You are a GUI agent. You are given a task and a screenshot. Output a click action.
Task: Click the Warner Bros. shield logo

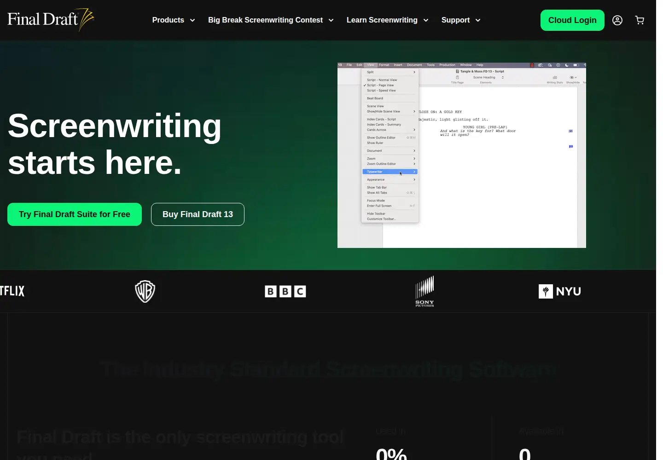click(x=145, y=291)
